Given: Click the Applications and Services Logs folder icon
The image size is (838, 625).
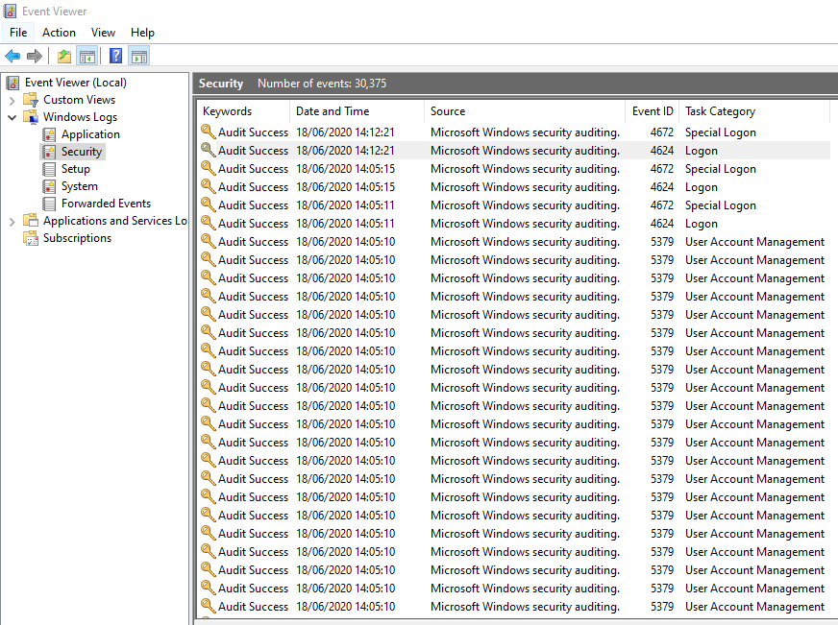Looking at the screenshot, I should click(x=31, y=221).
